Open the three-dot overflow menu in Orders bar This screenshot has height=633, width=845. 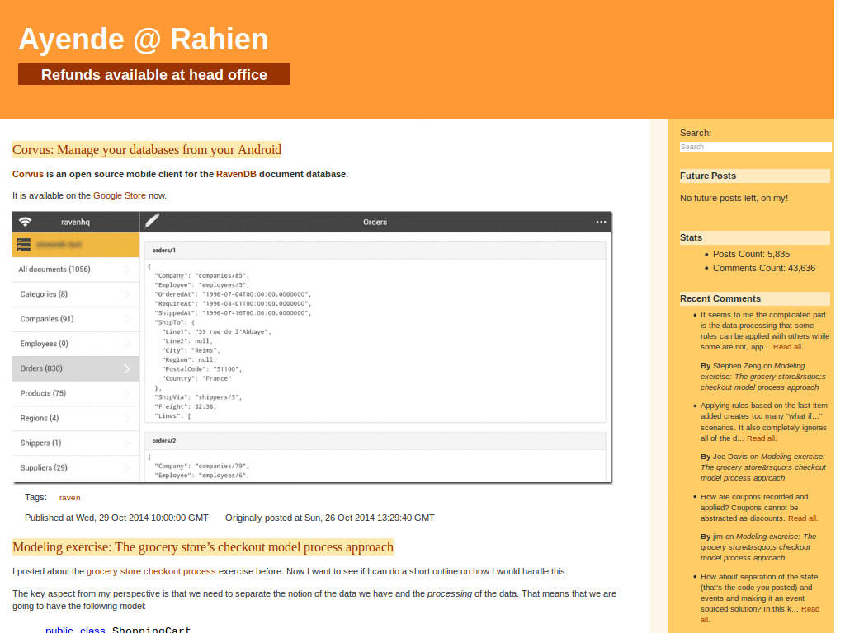(x=601, y=222)
